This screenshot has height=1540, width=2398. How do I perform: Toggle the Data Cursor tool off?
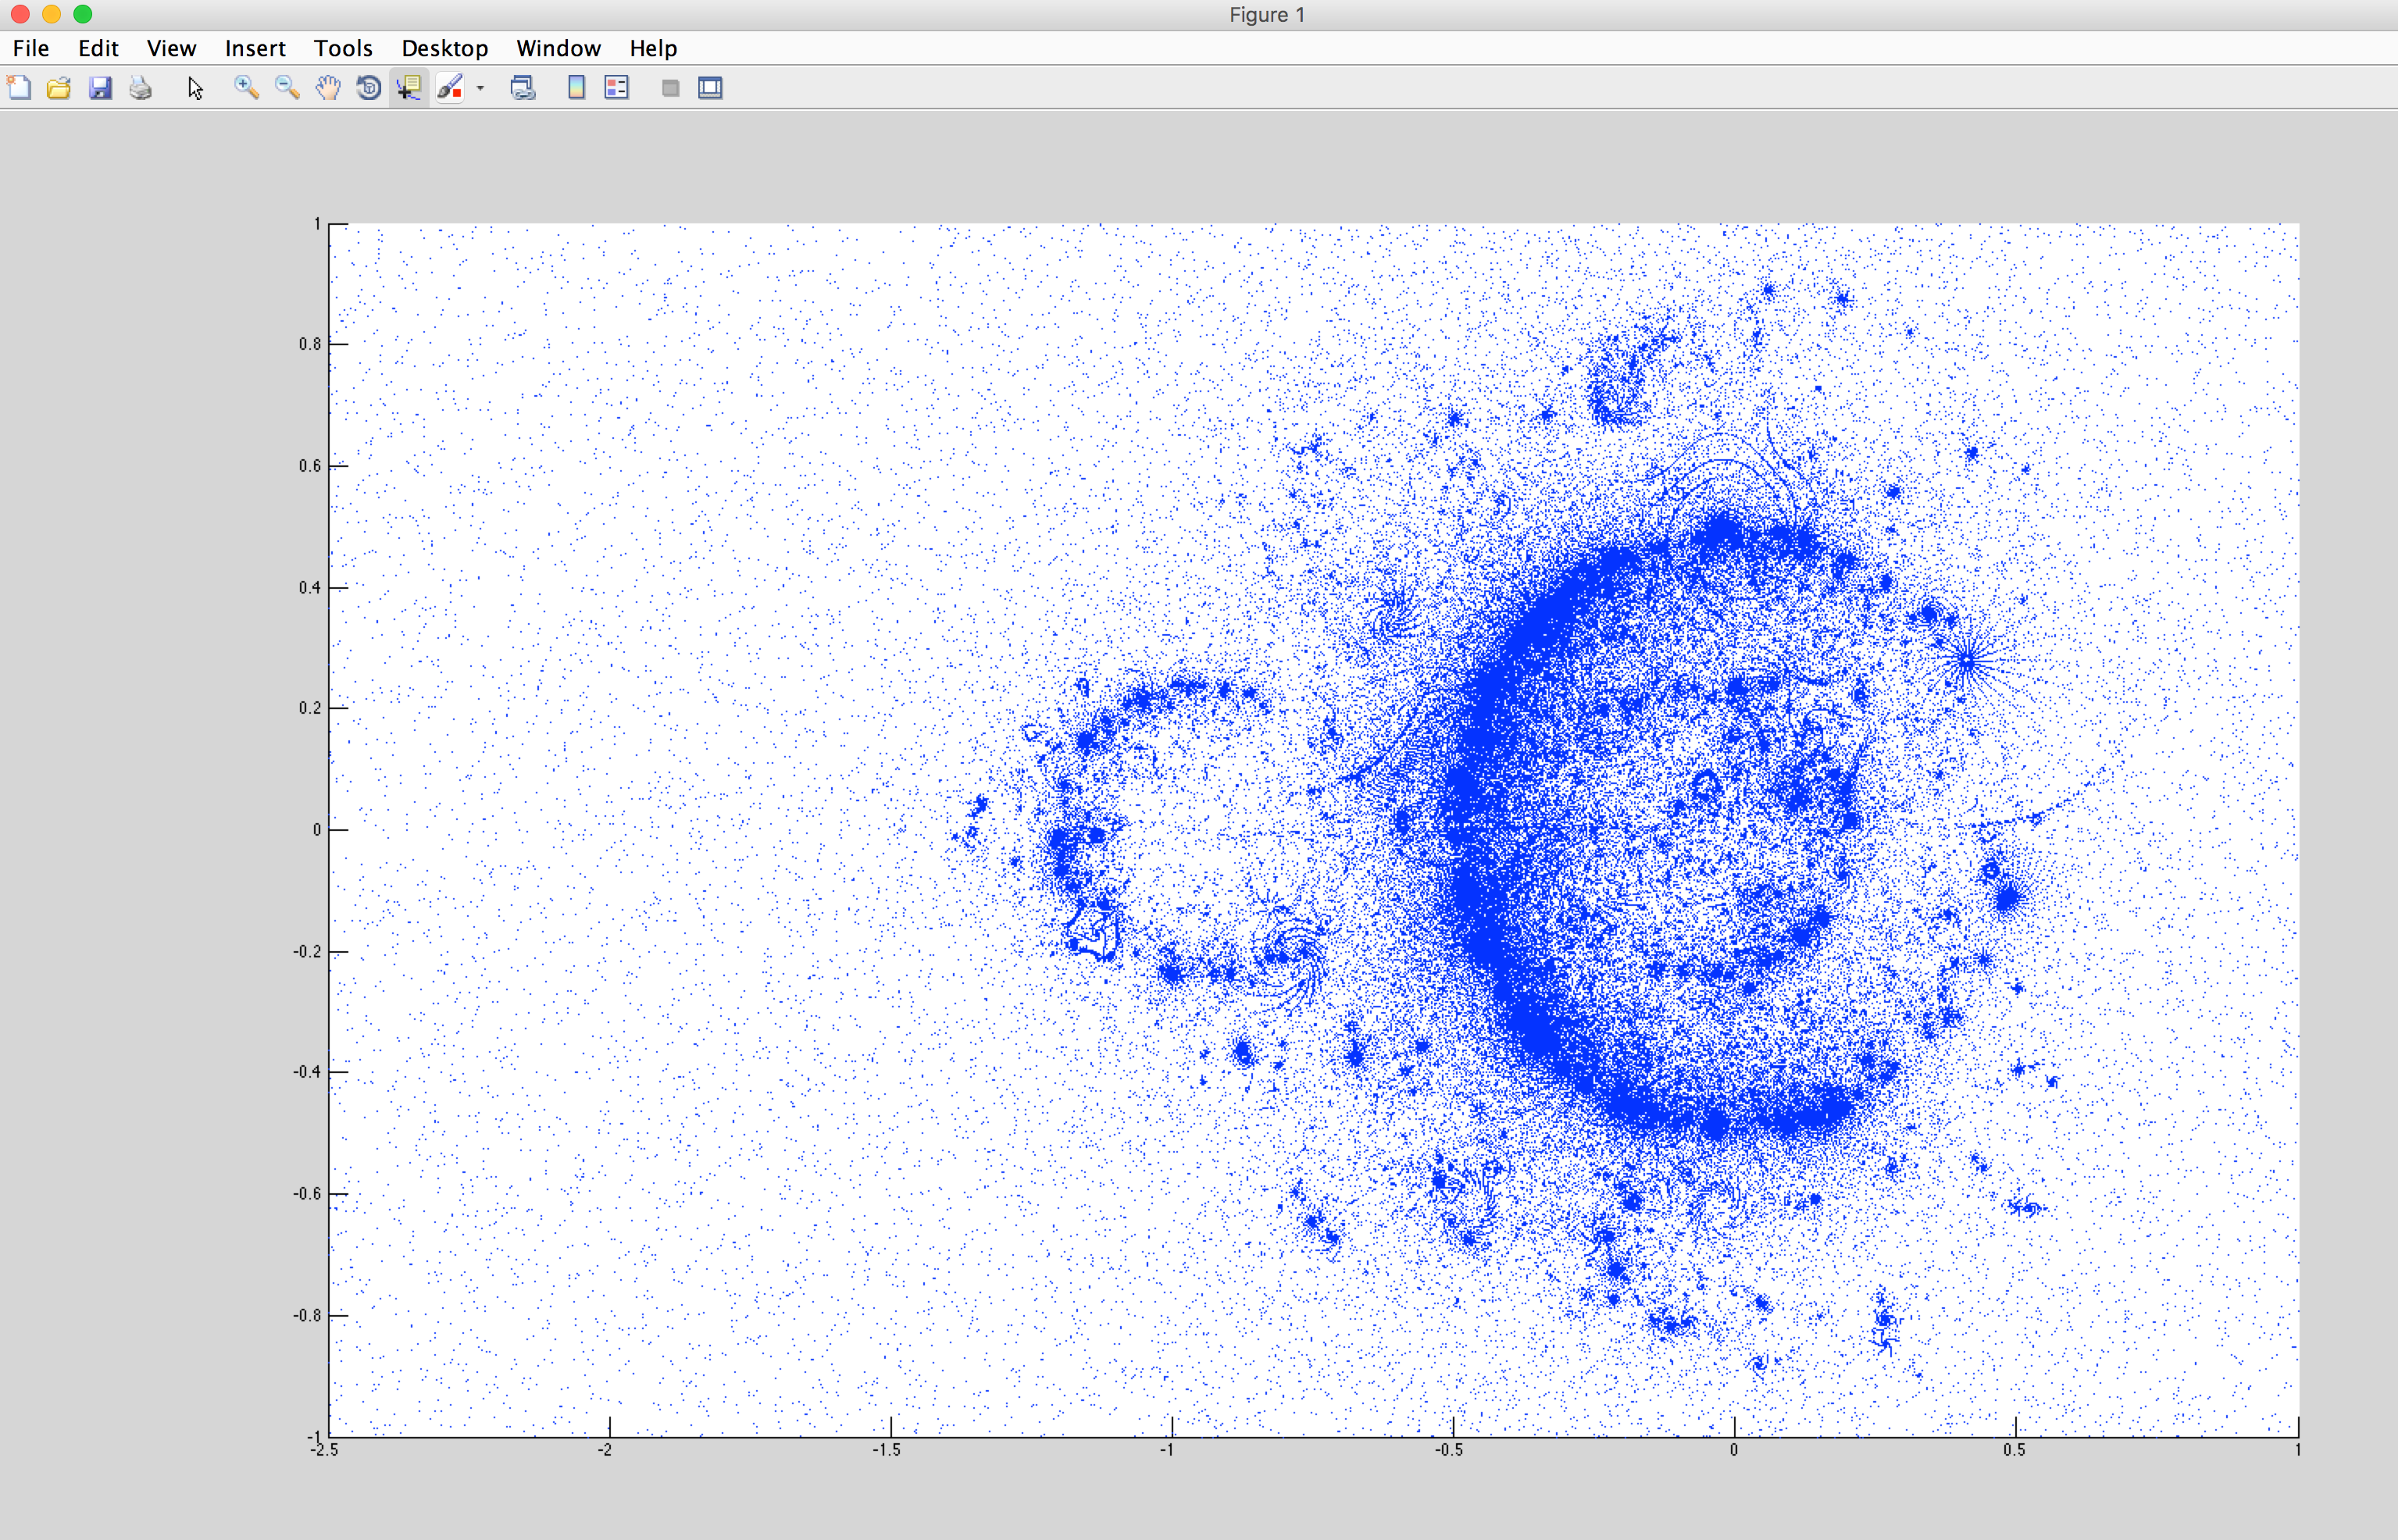click(409, 88)
